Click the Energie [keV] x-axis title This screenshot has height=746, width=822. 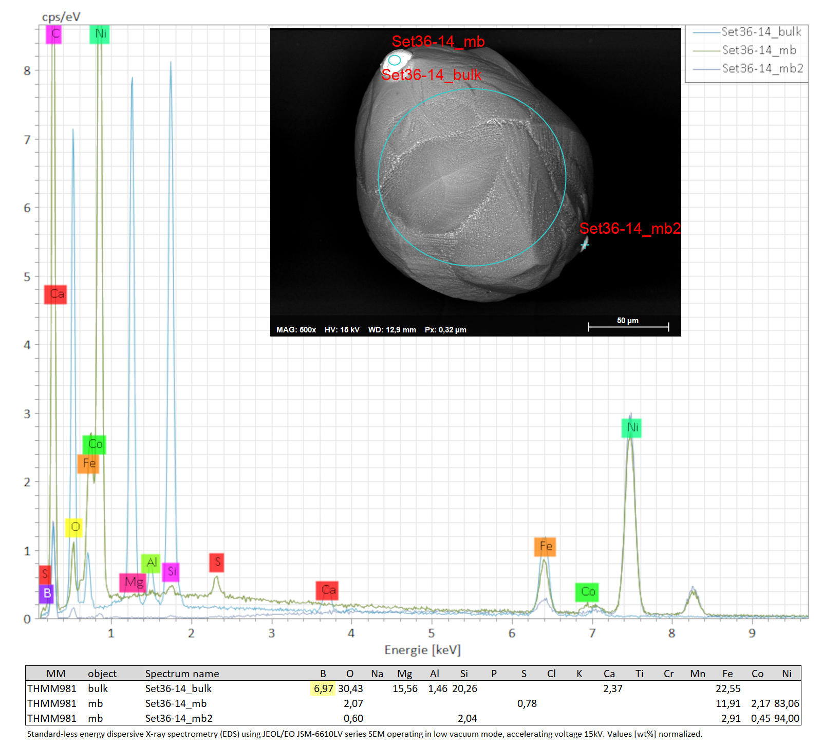click(x=422, y=650)
